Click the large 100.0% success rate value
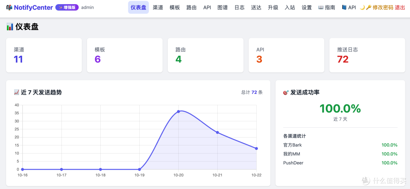The height and width of the screenshot is (189, 410). coord(340,108)
